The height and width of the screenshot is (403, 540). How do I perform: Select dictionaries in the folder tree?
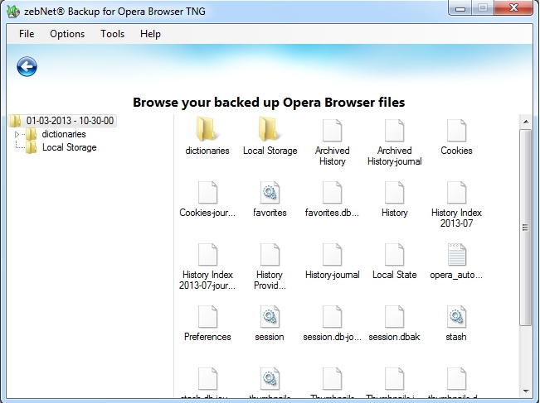coord(64,134)
